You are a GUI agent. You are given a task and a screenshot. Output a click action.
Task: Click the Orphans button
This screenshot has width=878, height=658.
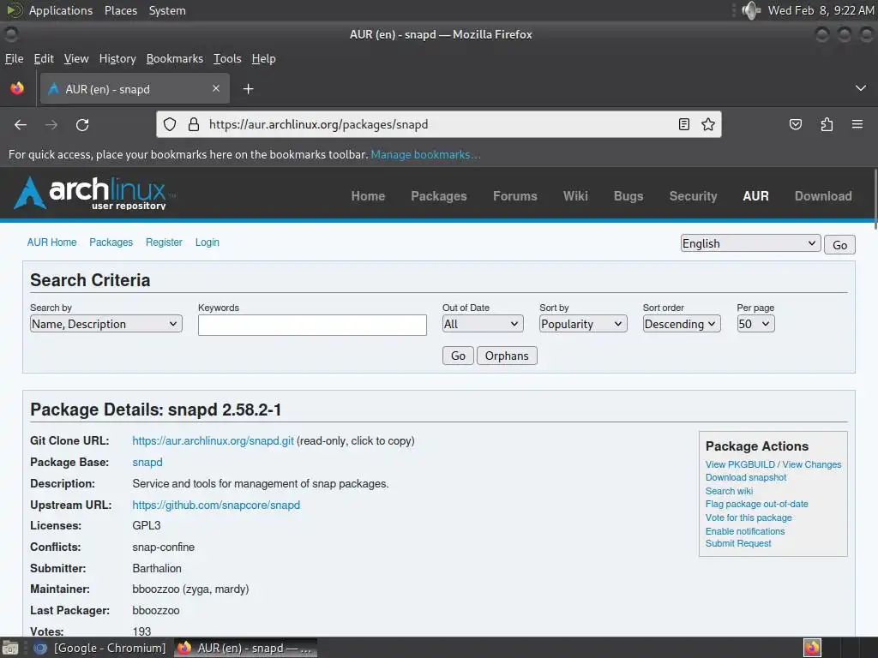[x=507, y=356]
